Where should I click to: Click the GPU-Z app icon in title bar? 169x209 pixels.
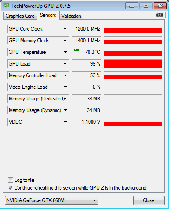coord(6,6)
